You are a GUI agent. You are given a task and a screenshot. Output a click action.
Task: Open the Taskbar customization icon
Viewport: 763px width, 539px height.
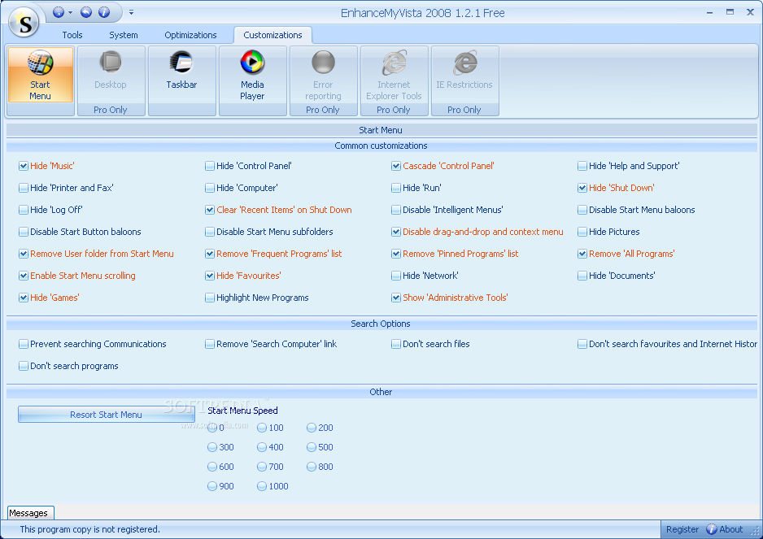182,80
